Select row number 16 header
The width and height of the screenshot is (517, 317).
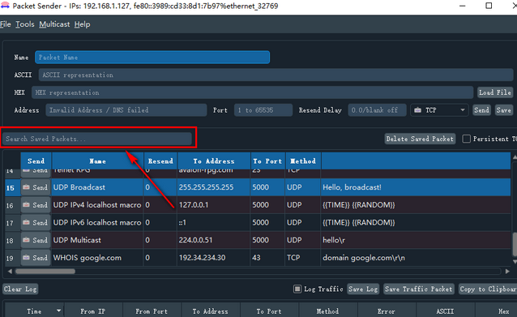pos(12,205)
